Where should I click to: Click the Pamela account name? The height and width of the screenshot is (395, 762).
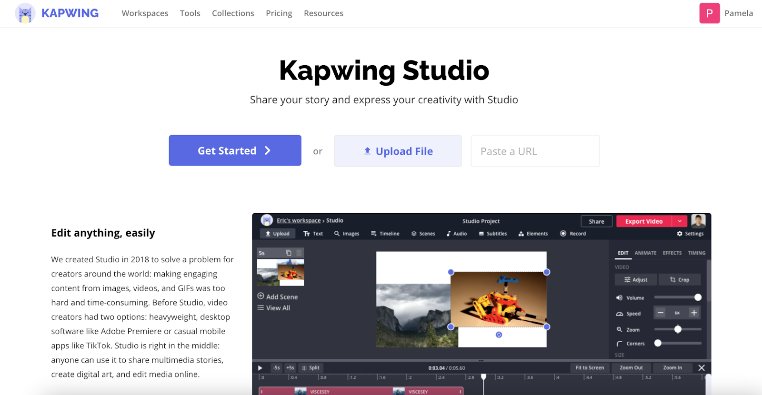(739, 13)
